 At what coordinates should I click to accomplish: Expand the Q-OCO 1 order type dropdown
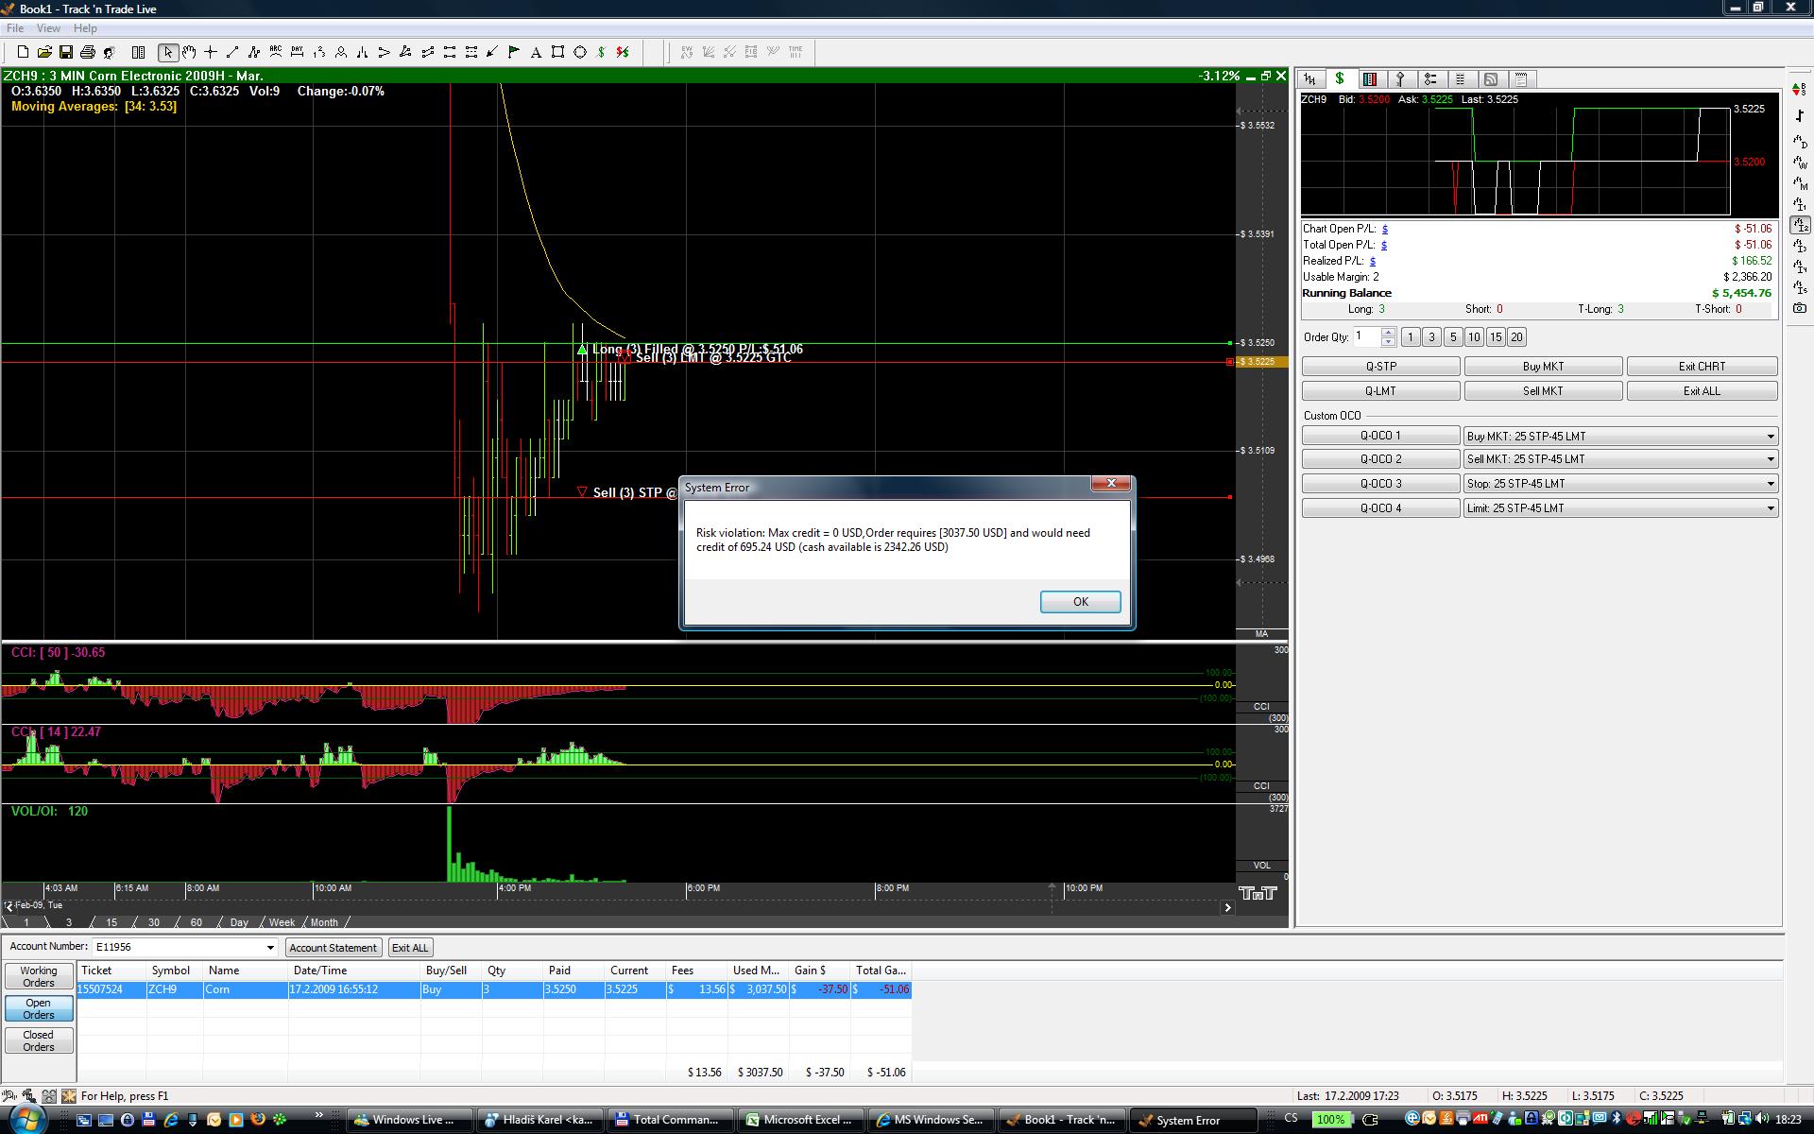tap(1771, 437)
